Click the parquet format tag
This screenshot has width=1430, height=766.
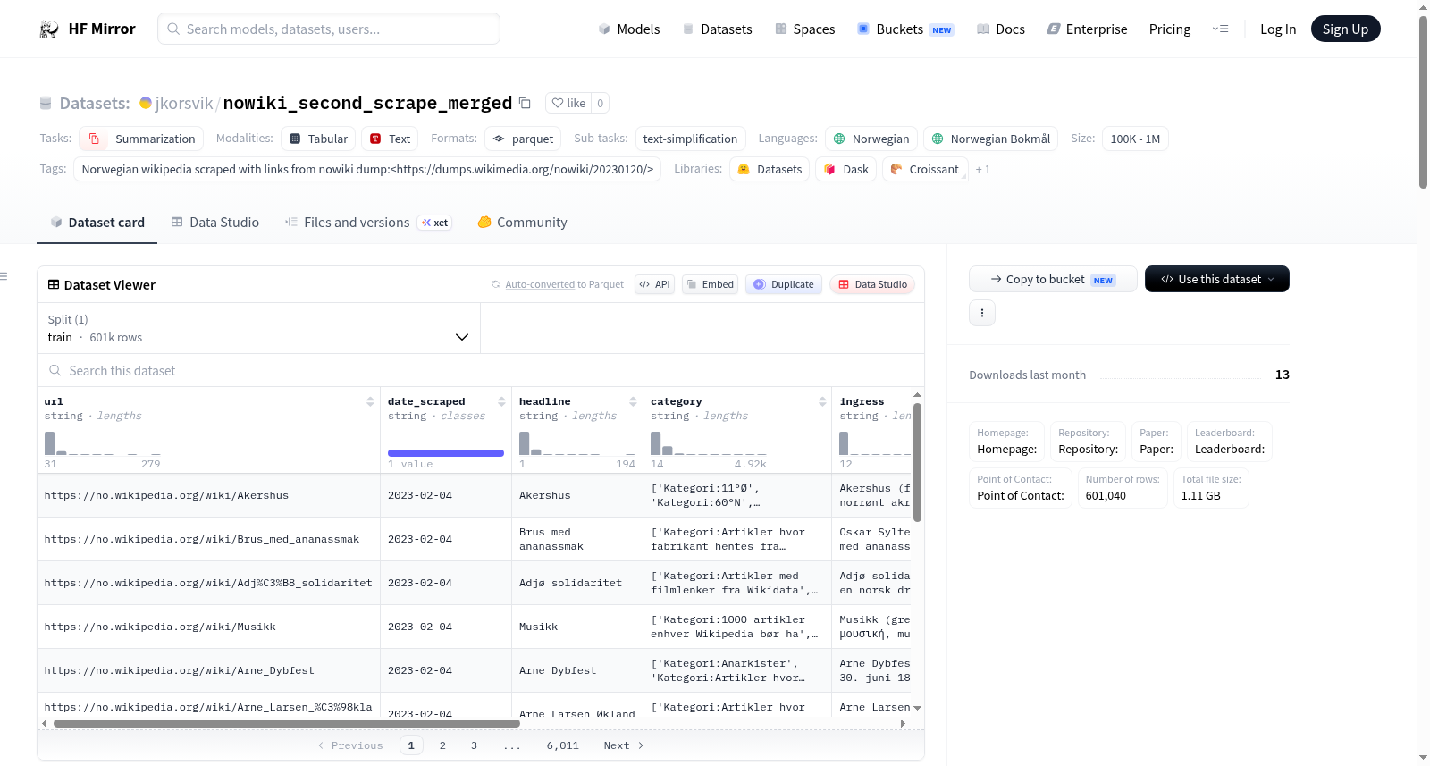[524, 139]
